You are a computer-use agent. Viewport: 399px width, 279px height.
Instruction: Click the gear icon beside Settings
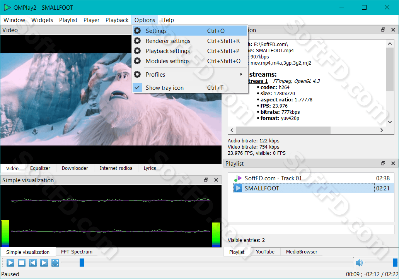point(137,31)
